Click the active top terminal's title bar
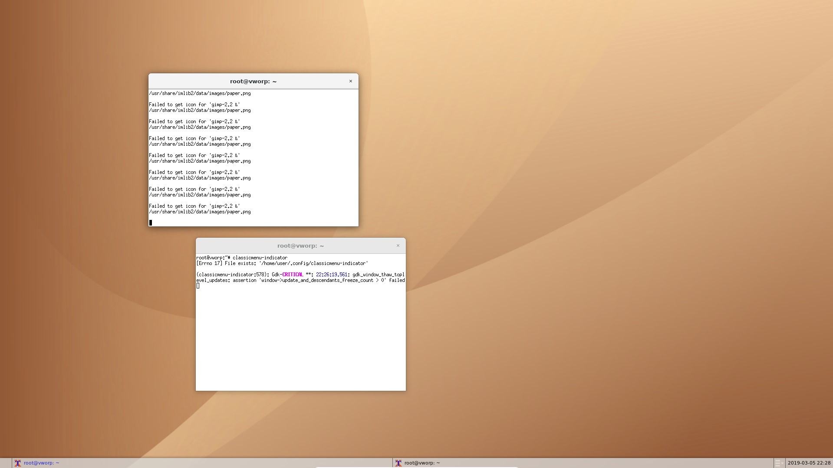The image size is (833, 468). 253,81
